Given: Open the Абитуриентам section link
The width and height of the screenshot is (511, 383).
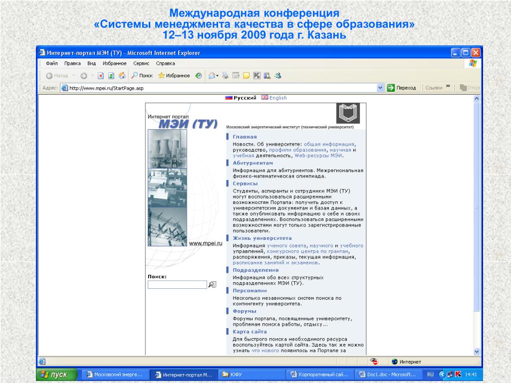Looking at the screenshot, I should click(253, 163).
